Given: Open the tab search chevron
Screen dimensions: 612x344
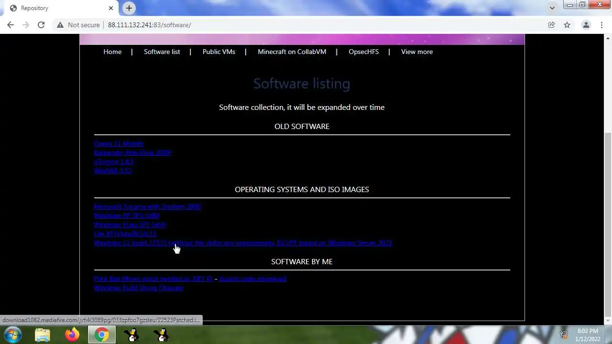Looking at the screenshot, I should pyautogui.click(x=552, y=8).
